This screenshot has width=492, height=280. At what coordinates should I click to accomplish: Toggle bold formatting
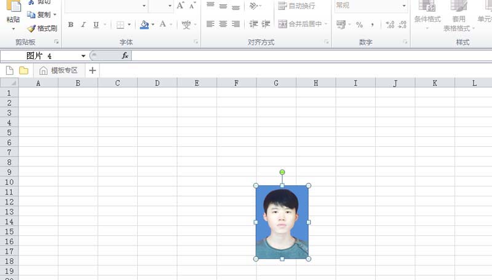tap(71, 25)
